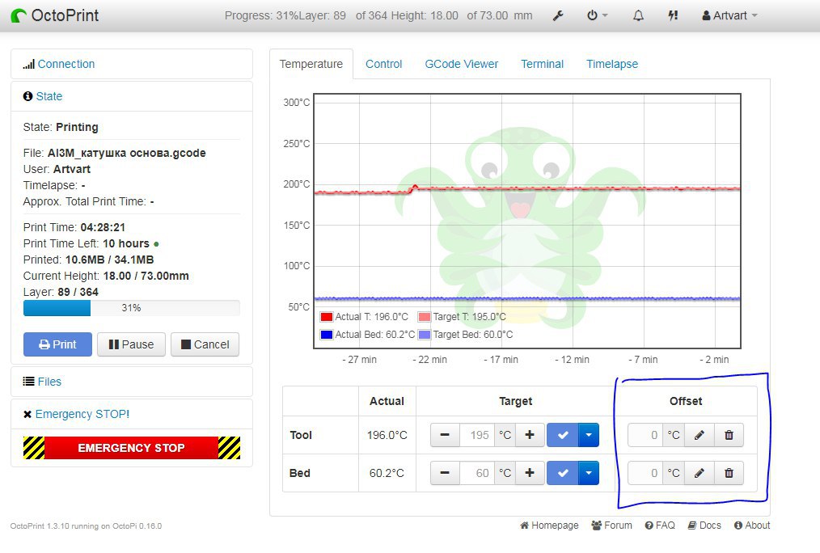Apply the Tool target temperature checkmark

pos(563,435)
